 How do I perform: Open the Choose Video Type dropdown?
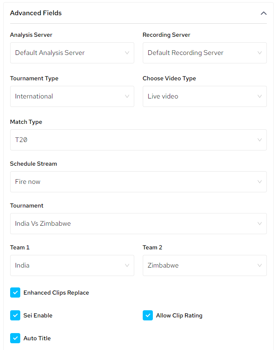tap(204, 96)
